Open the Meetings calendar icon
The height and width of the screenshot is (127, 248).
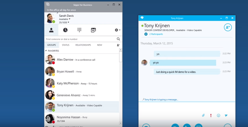pos(94,30)
